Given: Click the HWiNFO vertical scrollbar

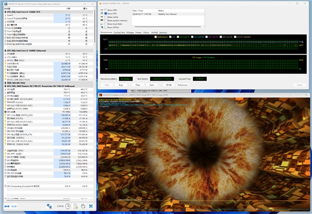Looking at the screenshot, I should 95,26.
